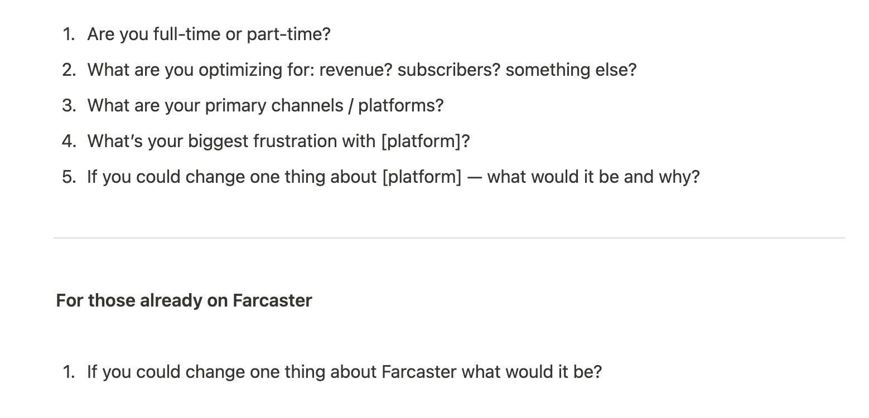Click list number 5 in the first list
The height and width of the screenshot is (418, 869).
pos(68,177)
